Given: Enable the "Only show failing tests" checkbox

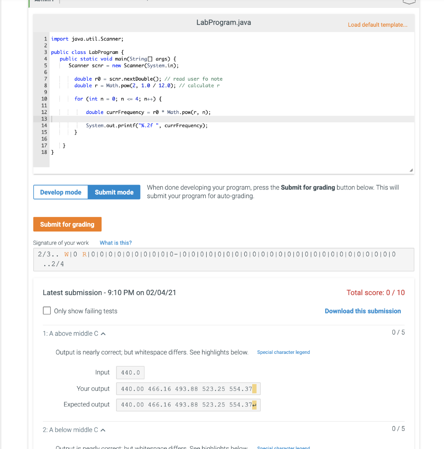Looking at the screenshot, I should pyautogui.click(x=47, y=310).
